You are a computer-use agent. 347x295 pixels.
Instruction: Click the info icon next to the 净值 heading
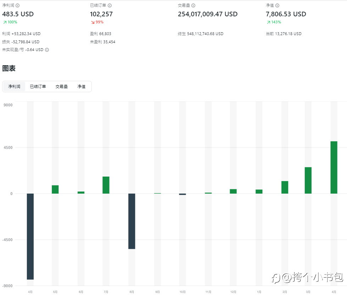pyautogui.click(x=277, y=6)
